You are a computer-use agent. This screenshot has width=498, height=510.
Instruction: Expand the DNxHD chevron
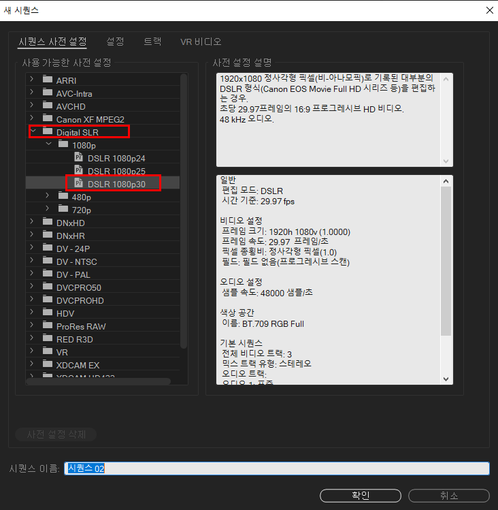coord(31,221)
